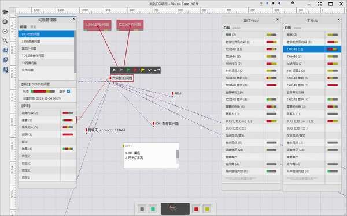This screenshot has width=347, height=216.
Task: Toggle fullscreen icon in title bar
Action: [320, 3]
